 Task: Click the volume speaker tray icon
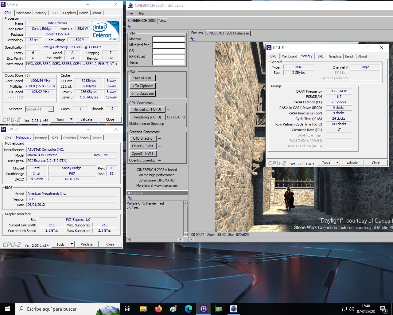(352, 309)
